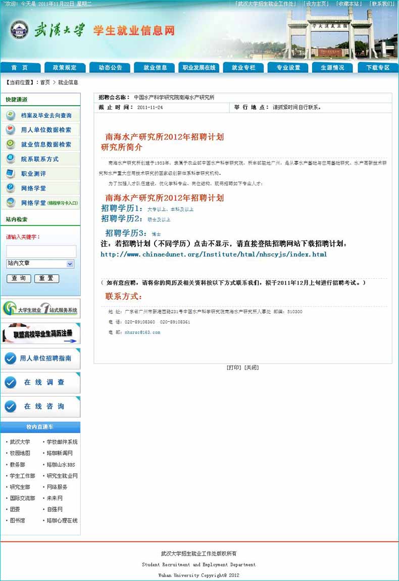Image resolution: width=399 pixels, height=581 pixels.
Task: Click the icon beside 档案及毕业去向查询
Action: point(11,115)
